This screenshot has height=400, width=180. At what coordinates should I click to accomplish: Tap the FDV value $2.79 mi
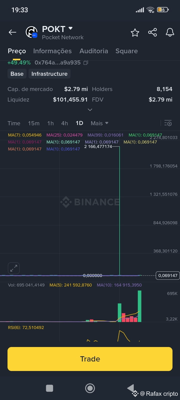click(x=160, y=99)
